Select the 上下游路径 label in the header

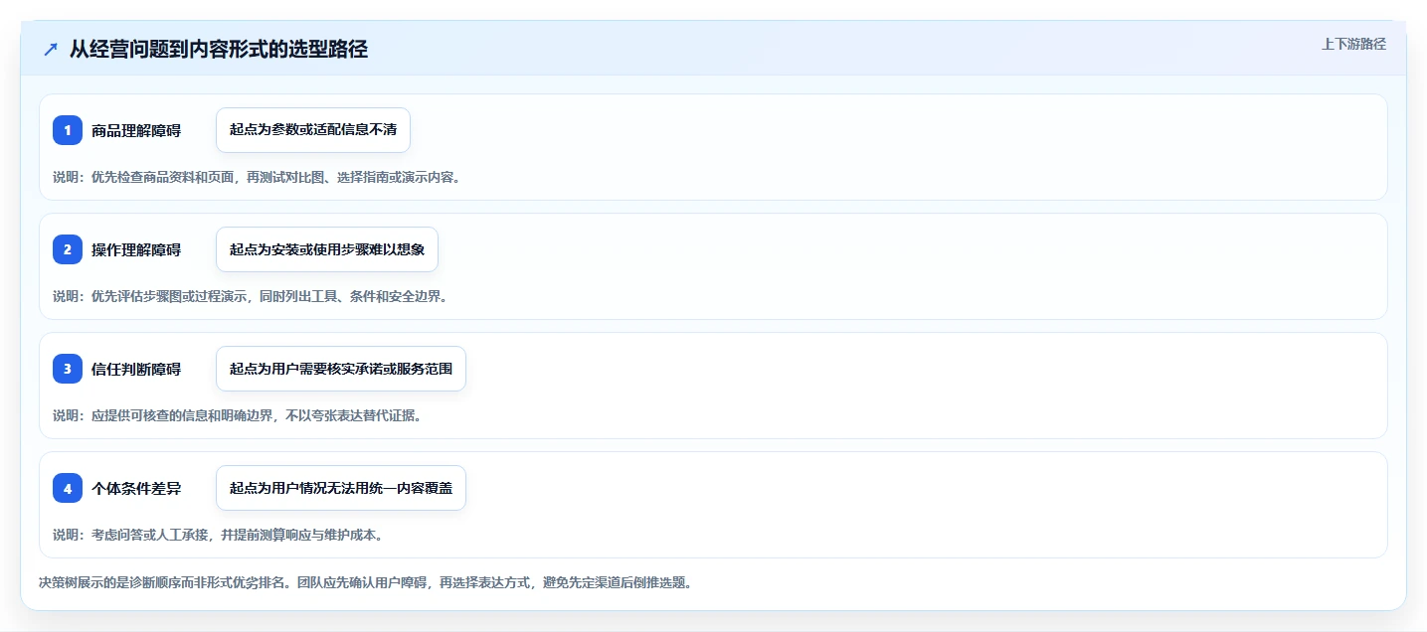1353,44
